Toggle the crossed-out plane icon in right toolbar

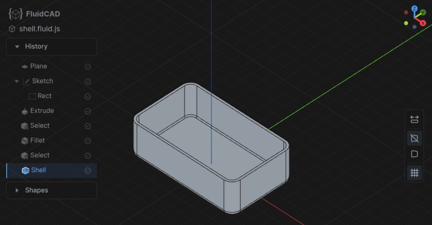coord(414,138)
